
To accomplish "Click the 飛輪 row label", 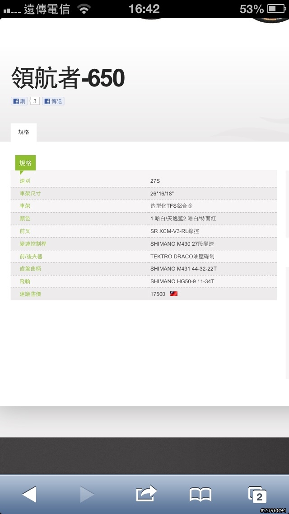I will click(x=25, y=281).
